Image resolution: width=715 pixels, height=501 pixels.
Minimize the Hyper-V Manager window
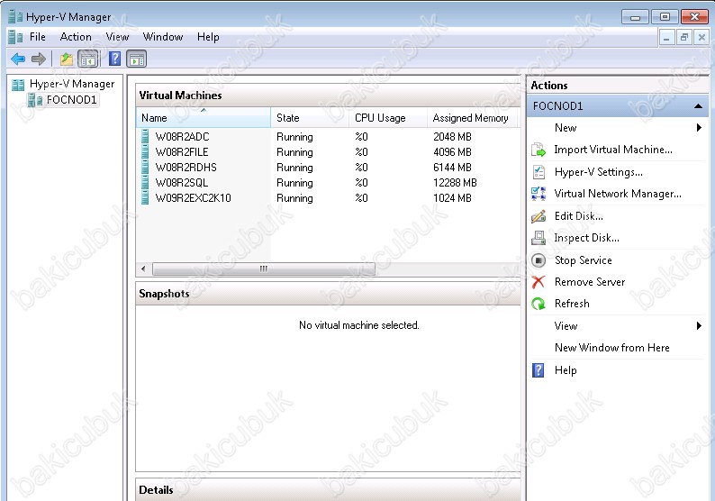coord(634,17)
